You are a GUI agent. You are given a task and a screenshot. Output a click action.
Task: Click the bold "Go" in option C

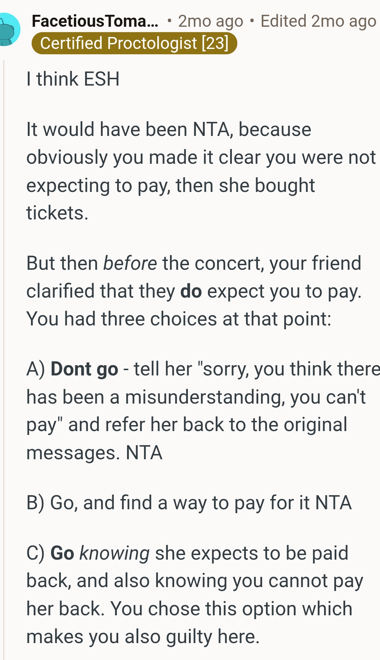click(62, 553)
